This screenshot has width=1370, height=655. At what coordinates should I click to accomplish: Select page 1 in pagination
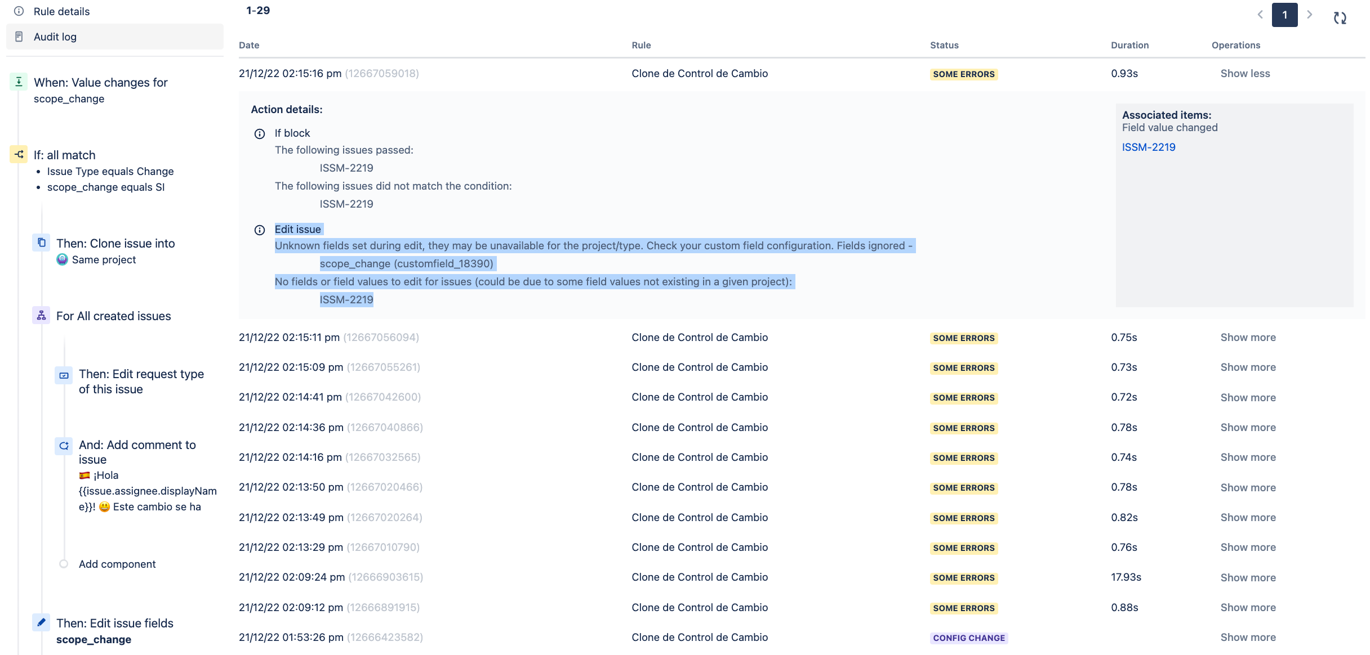click(x=1284, y=15)
